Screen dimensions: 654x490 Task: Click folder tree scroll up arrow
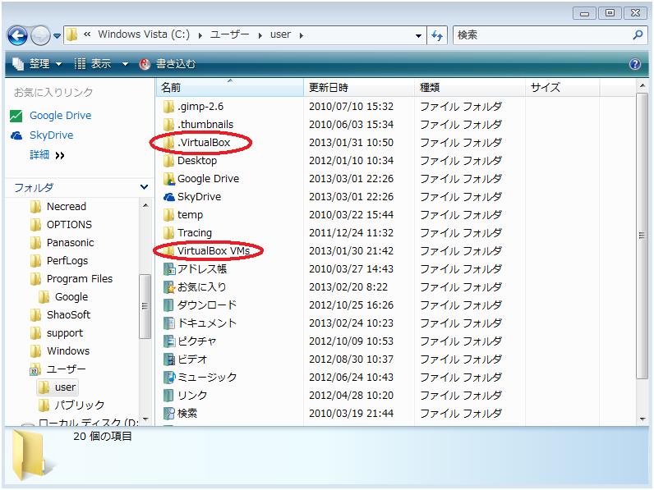(x=145, y=205)
